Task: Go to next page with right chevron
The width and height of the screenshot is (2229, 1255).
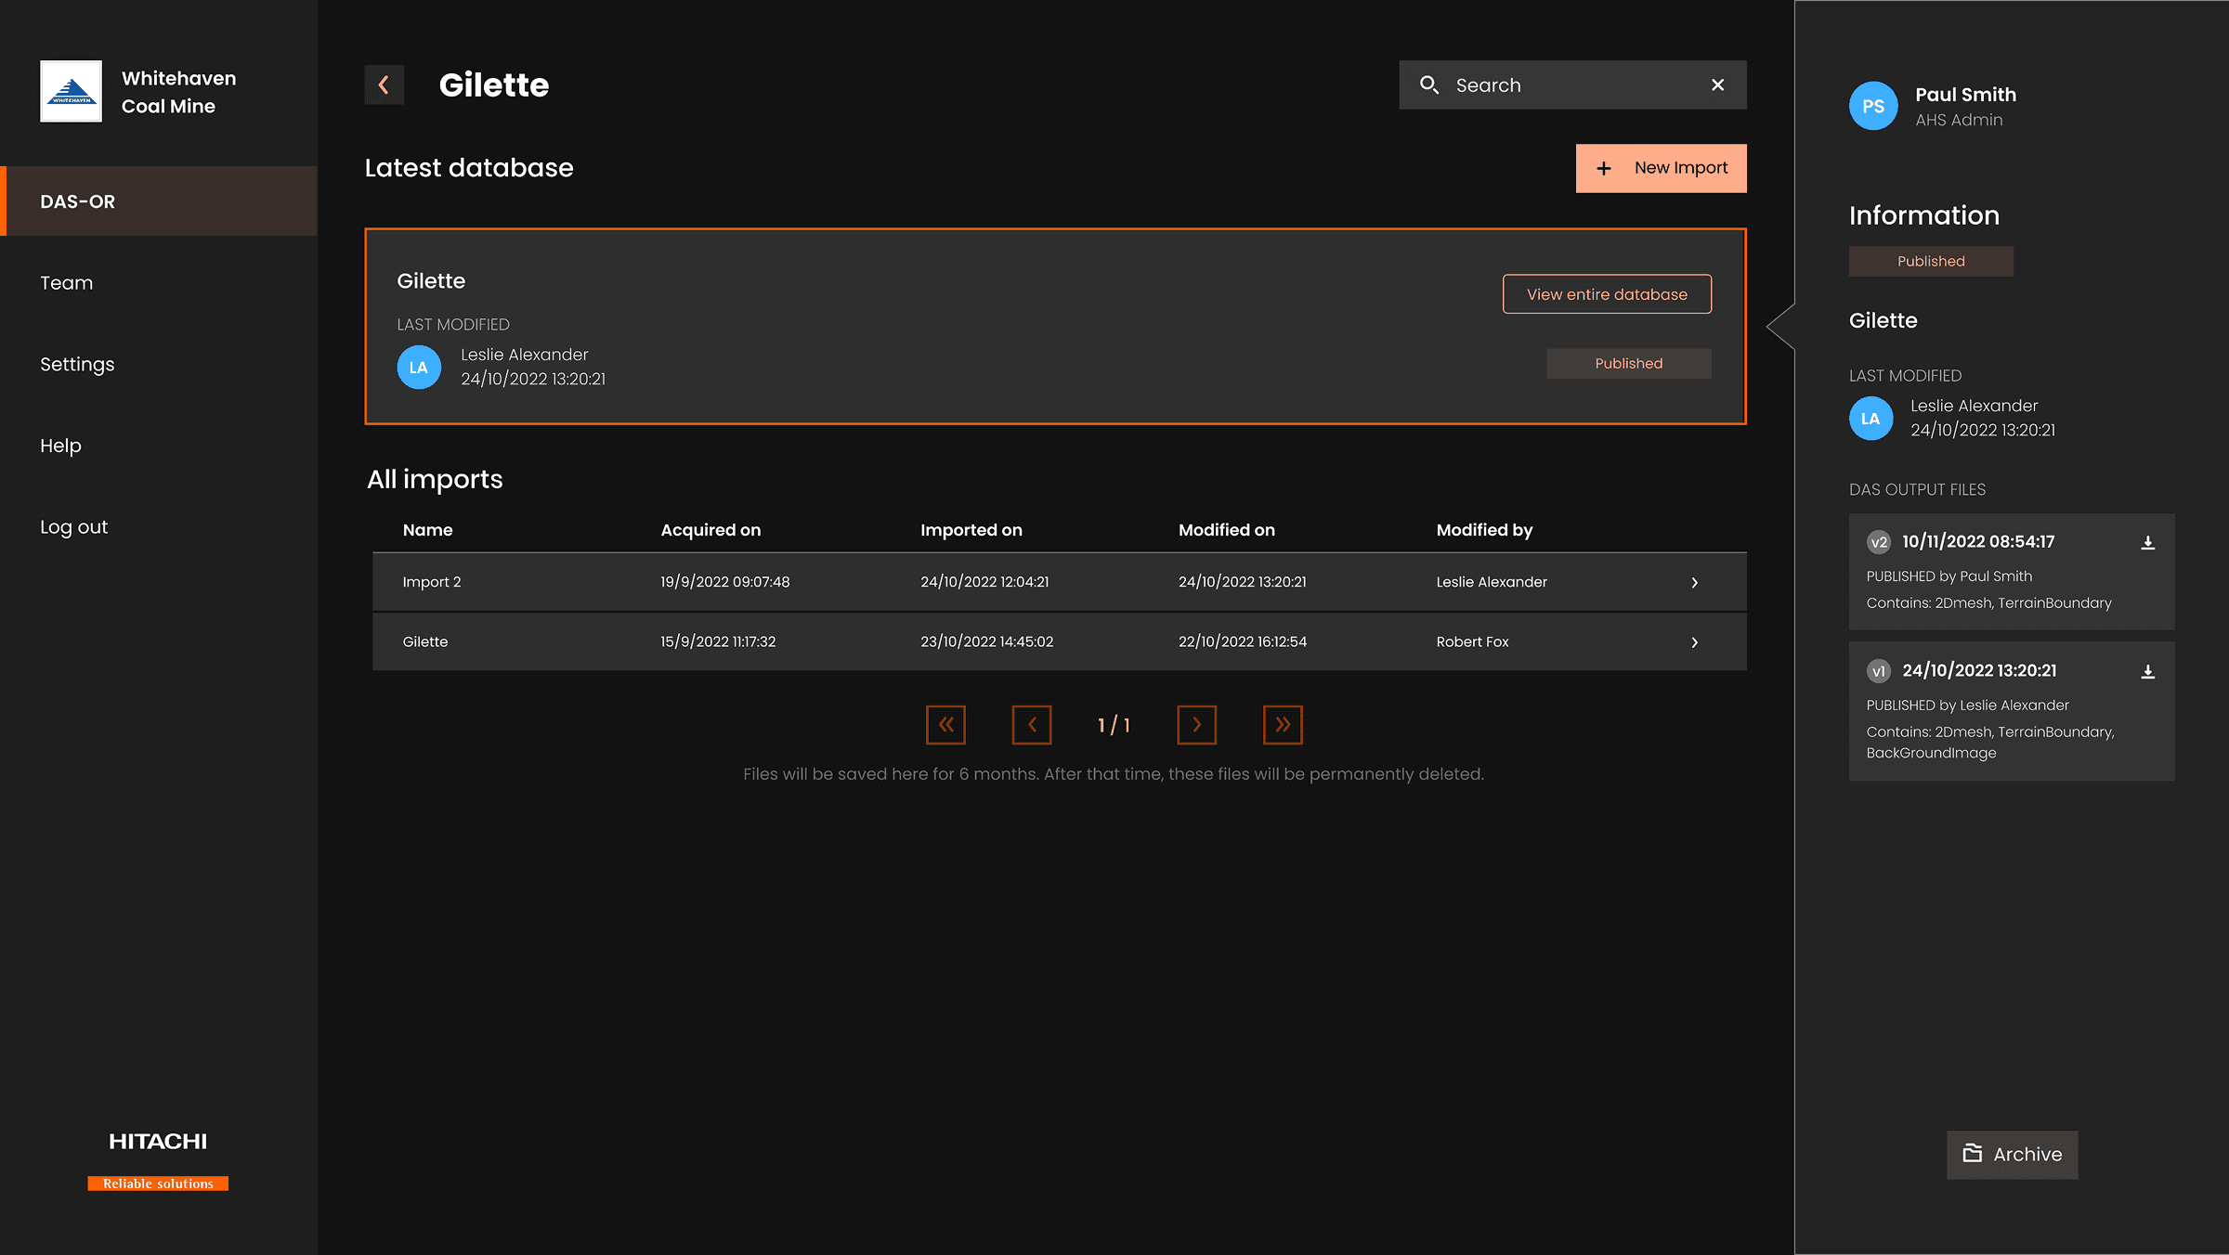Action: [1196, 724]
